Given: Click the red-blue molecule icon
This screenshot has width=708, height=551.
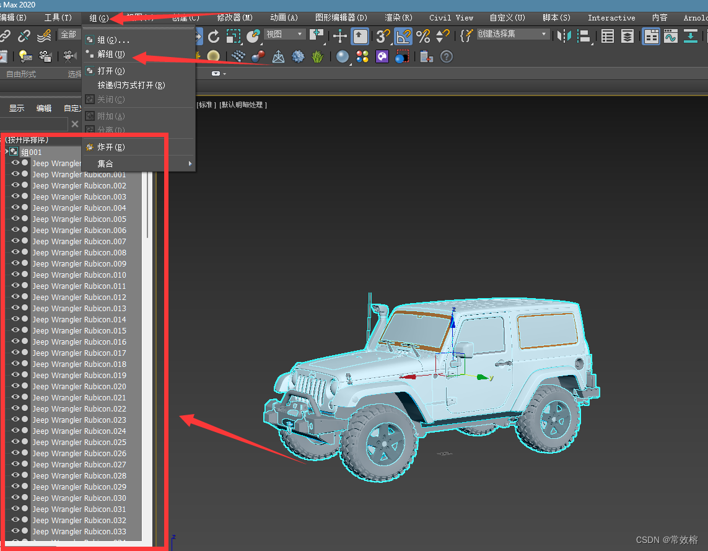Looking at the screenshot, I should coord(258,56).
